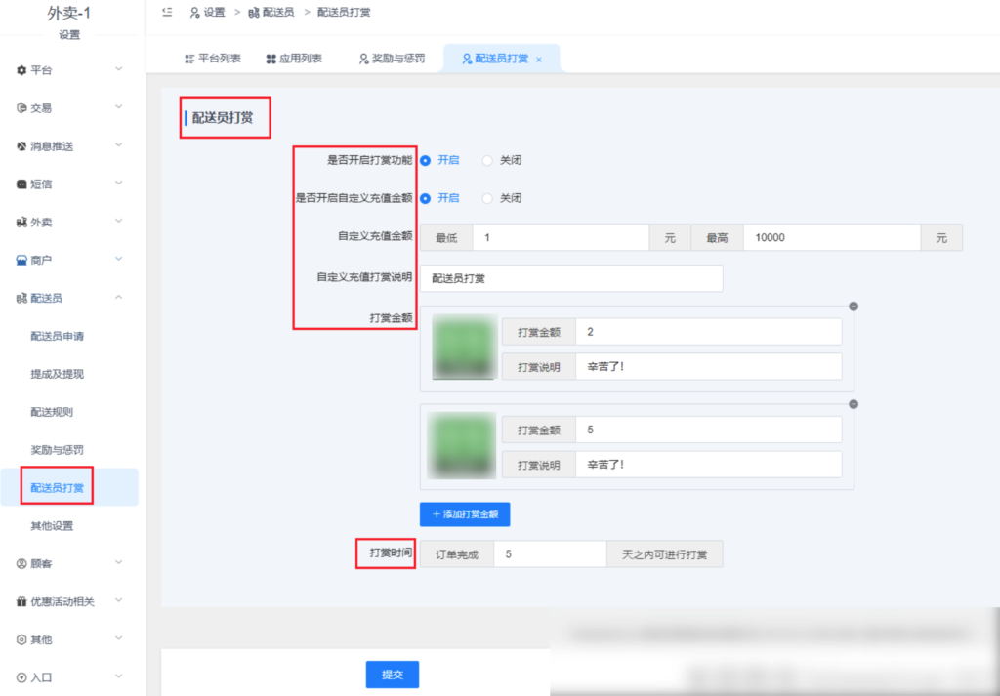
Task: Switch to the 平台列表 tab
Action: (213, 59)
